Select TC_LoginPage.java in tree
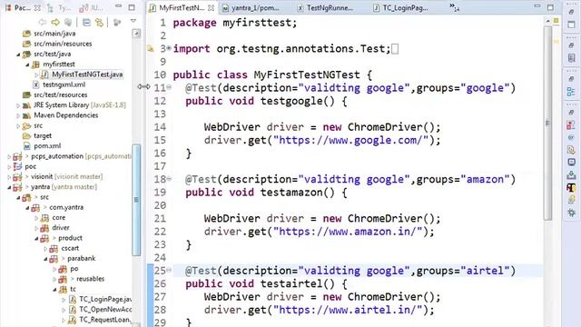The image size is (581, 327). click(x=105, y=299)
